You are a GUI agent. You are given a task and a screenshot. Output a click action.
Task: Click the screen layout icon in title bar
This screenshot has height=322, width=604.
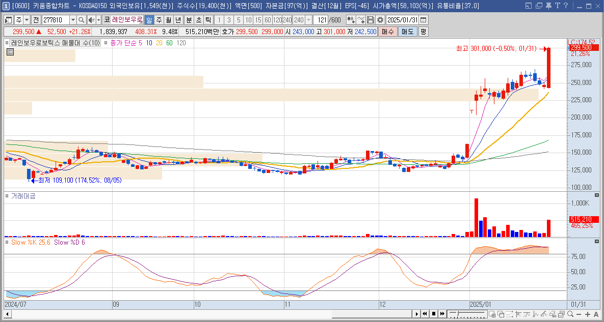529,6
